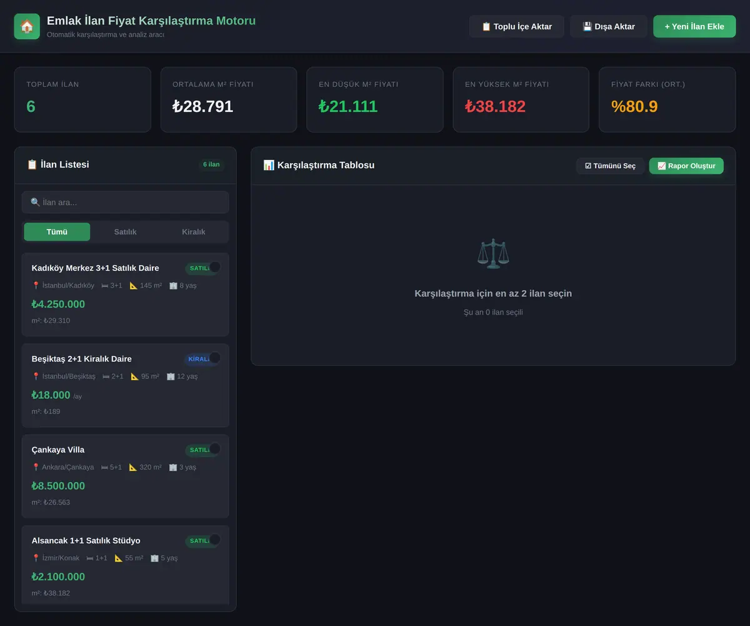The image size is (750, 626).
Task: Click the ₺18.000 monthly rent price
Action: (x=51, y=395)
